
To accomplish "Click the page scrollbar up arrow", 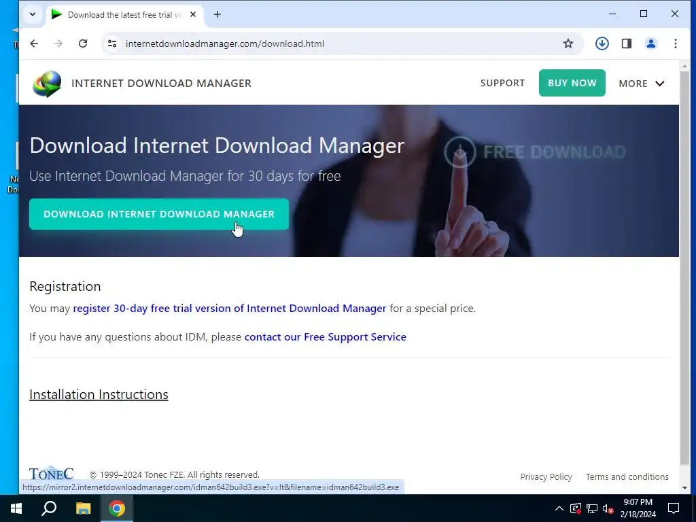I will (684, 66).
